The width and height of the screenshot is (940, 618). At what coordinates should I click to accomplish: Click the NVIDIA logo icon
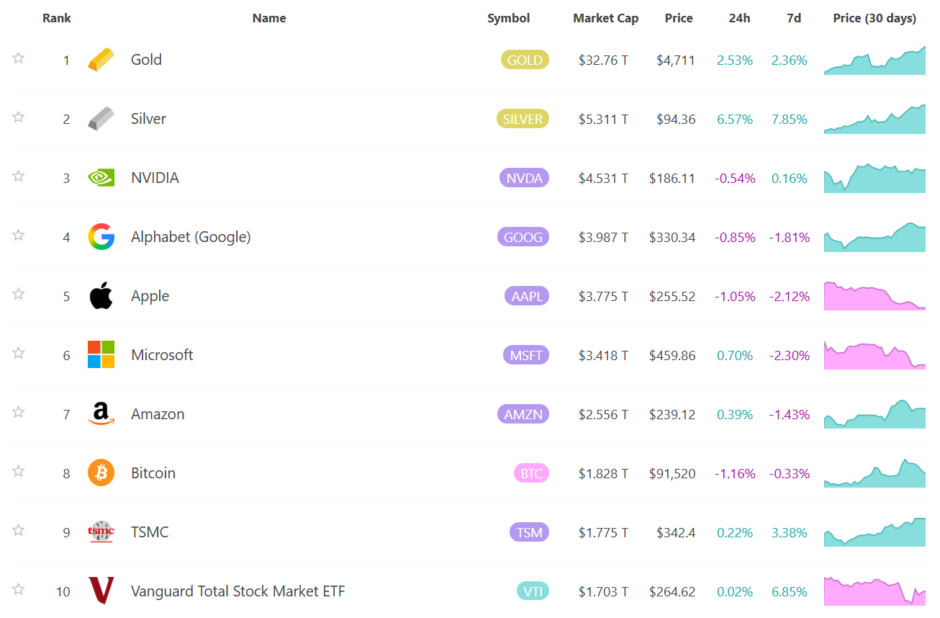(101, 178)
